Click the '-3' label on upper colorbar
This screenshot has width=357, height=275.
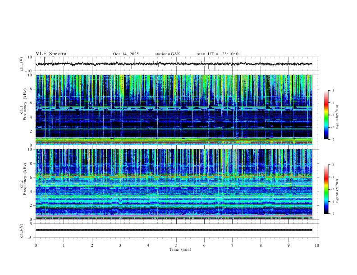point(332,91)
